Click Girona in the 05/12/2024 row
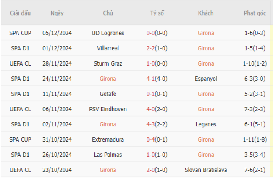 tap(206, 33)
